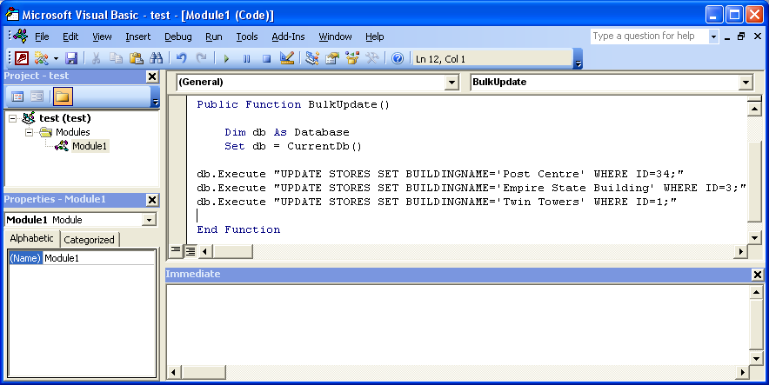The image size is (769, 385).
Task: Restore the inner code window
Action: point(741,37)
